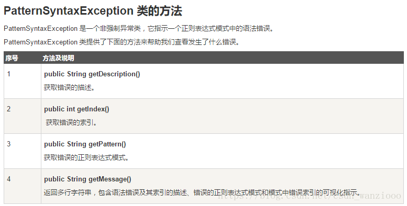
Task: Click the word PatternSyntaxException in first paragraph
Action: (40, 28)
